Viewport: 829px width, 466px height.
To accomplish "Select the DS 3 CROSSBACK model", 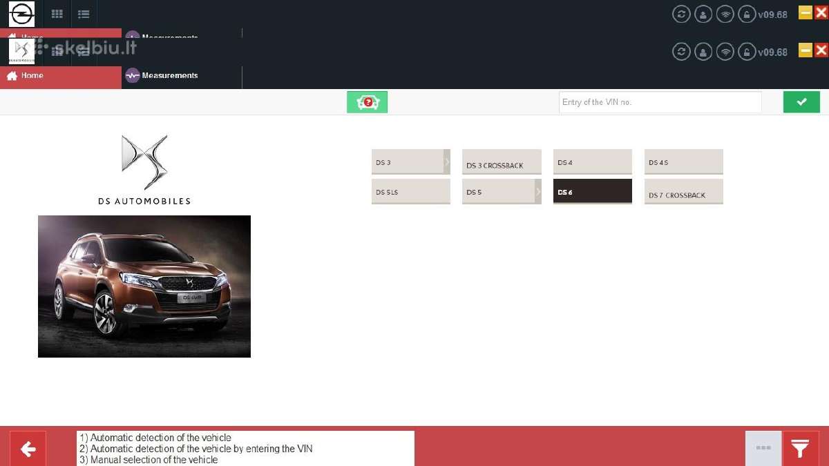I will (502, 162).
